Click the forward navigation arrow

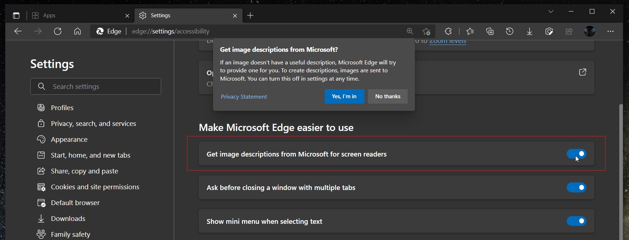click(x=38, y=31)
